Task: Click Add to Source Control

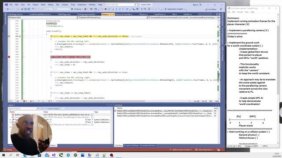Action: (x=181, y=150)
